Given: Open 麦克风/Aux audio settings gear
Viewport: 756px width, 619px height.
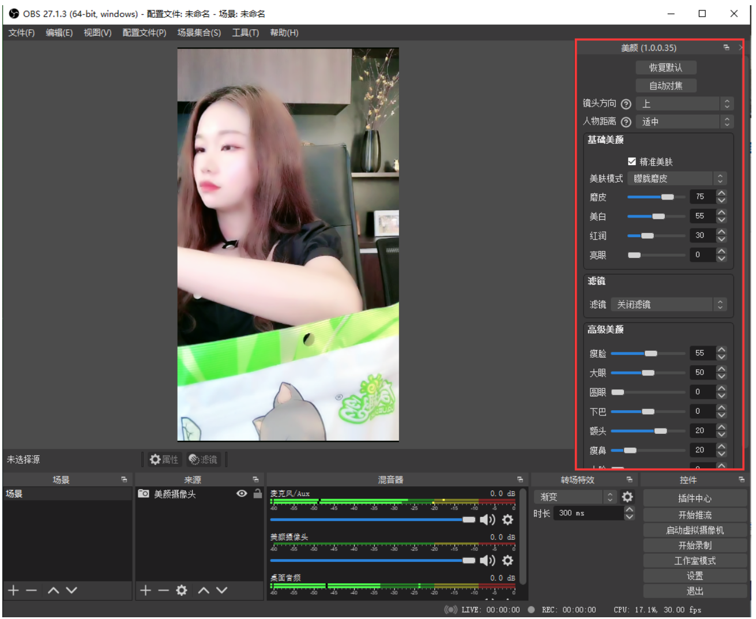Looking at the screenshot, I should (x=507, y=520).
